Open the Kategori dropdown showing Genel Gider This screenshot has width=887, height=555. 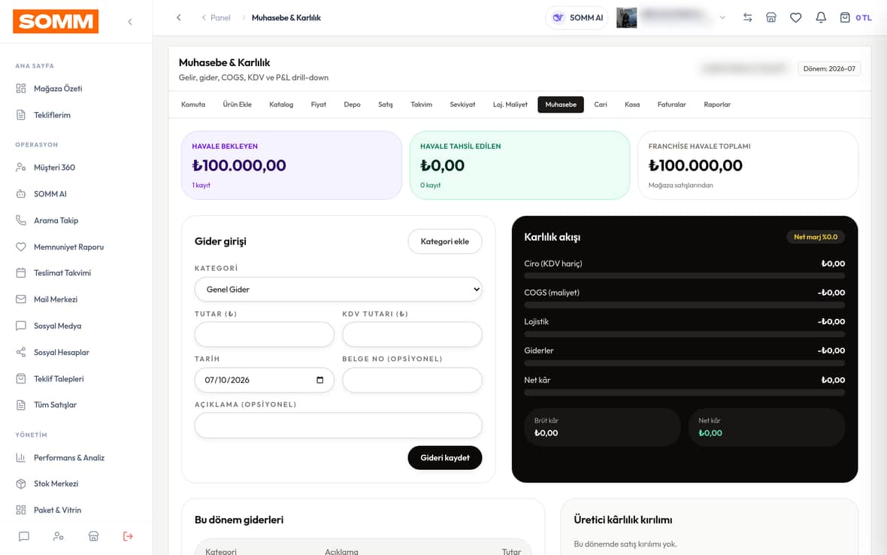point(338,289)
